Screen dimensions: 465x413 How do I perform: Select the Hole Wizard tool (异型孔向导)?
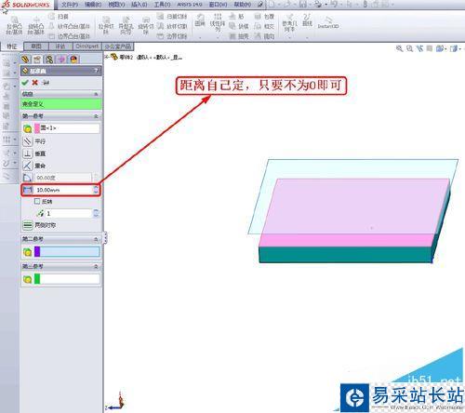pos(126,25)
